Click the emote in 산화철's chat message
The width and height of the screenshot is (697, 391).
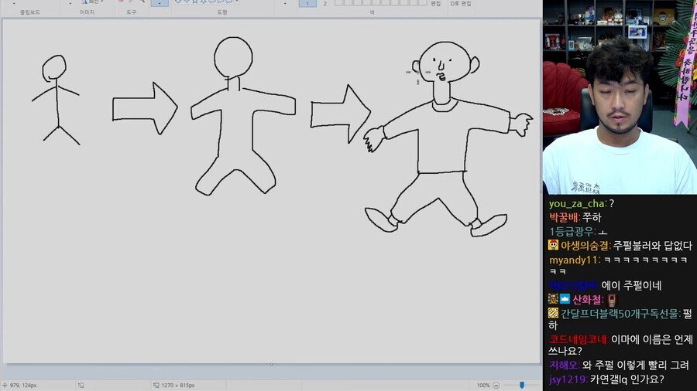click(612, 300)
